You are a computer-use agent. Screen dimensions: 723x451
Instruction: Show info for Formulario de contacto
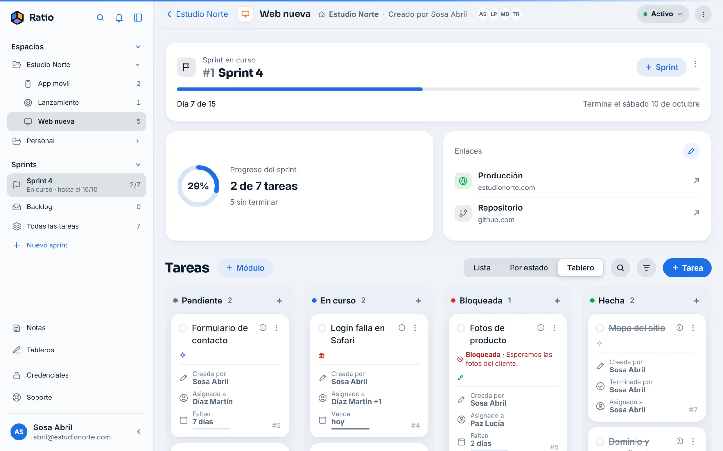(263, 328)
